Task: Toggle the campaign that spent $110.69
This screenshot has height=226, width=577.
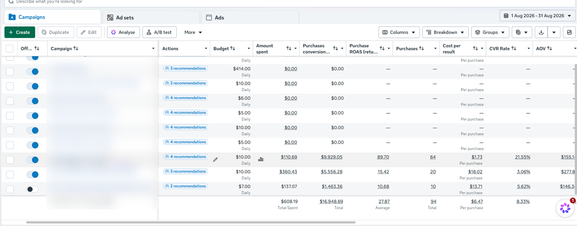Action: pyautogui.click(x=32, y=160)
